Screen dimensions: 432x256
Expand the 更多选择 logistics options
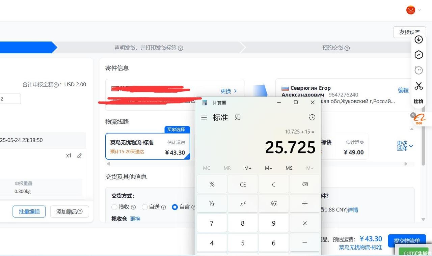pyautogui.click(x=405, y=146)
